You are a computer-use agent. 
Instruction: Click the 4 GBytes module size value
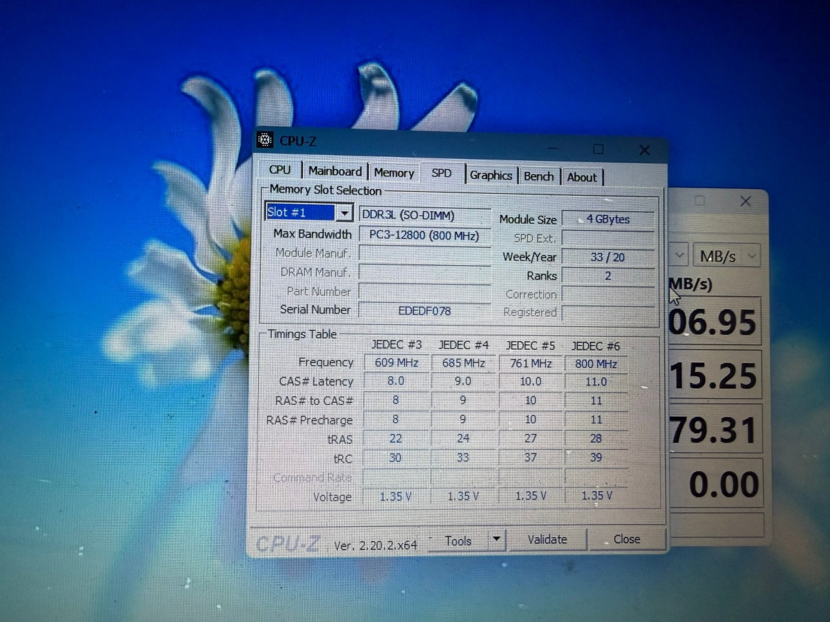point(608,219)
